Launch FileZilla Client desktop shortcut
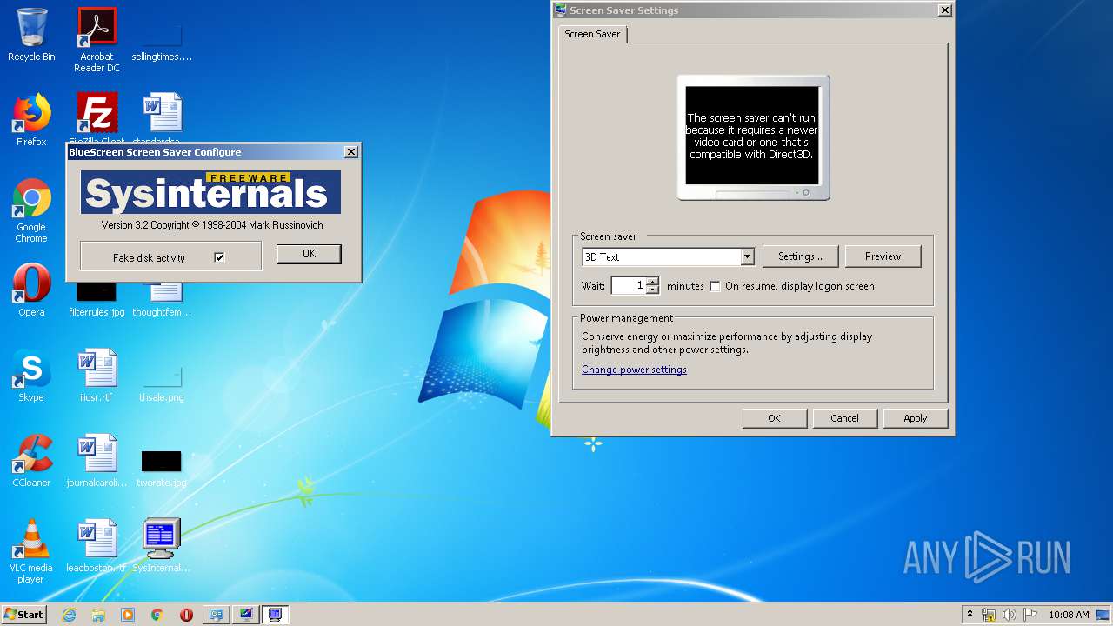The image size is (1113, 626). [97, 117]
